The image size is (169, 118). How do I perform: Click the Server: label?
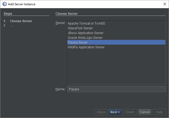61,23
